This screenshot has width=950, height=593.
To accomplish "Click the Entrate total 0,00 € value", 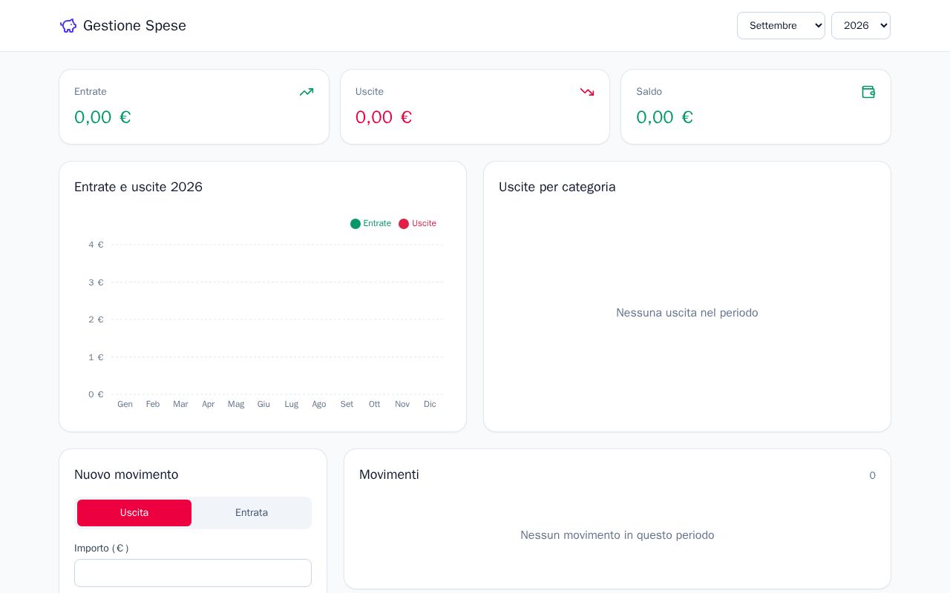I will [102, 117].
